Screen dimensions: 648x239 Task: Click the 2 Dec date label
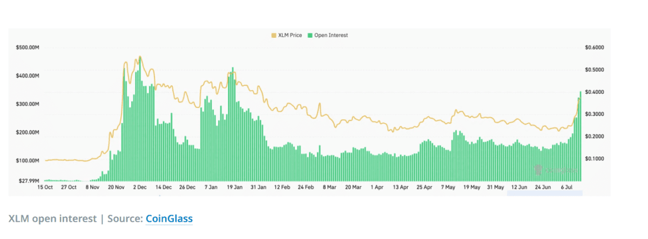click(x=139, y=187)
